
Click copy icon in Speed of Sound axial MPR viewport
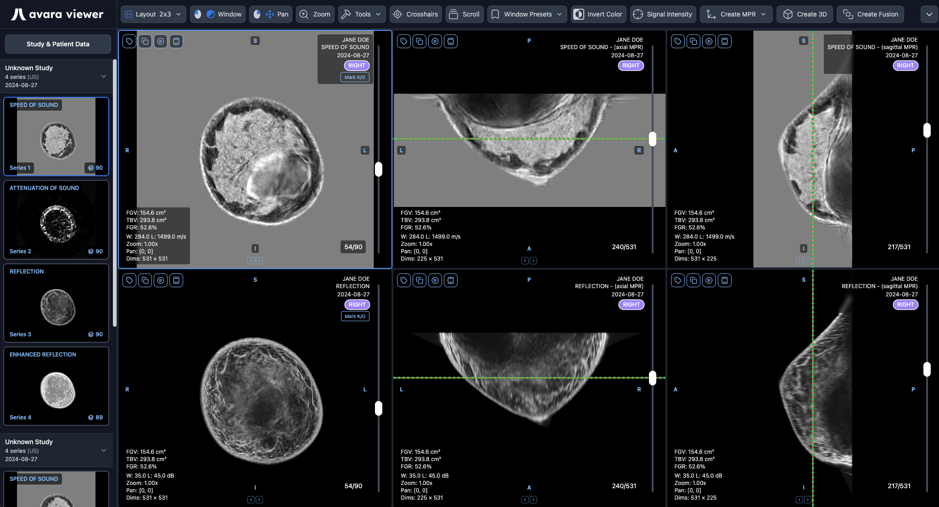point(419,41)
